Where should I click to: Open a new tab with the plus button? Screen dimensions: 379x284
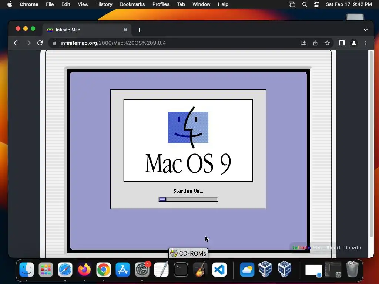[140, 30]
